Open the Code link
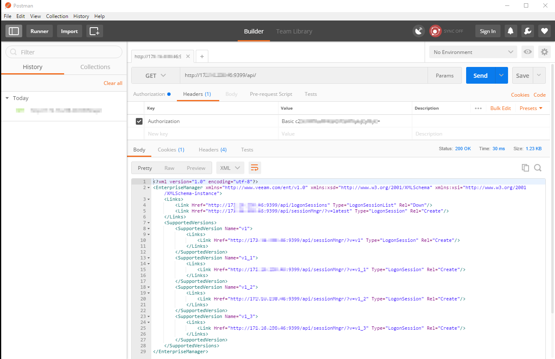The image size is (555, 359). (539, 95)
